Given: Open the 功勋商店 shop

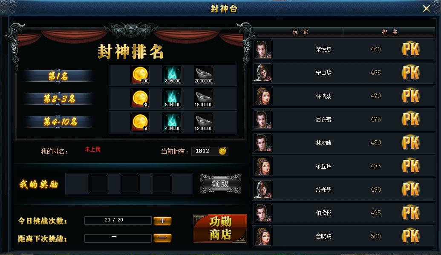Looking at the screenshot, I should [x=220, y=228].
